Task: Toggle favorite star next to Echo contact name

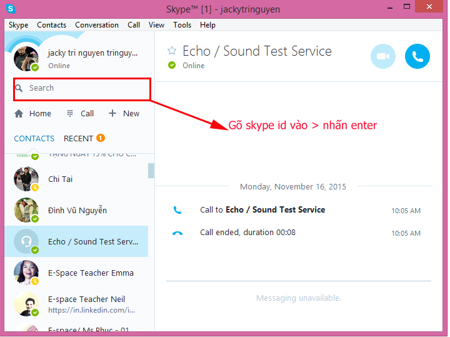Action: (x=172, y=51)
